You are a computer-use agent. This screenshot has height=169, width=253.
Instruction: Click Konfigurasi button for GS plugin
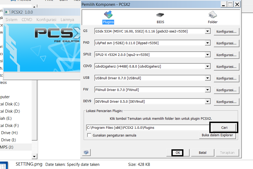pos(226,32)
